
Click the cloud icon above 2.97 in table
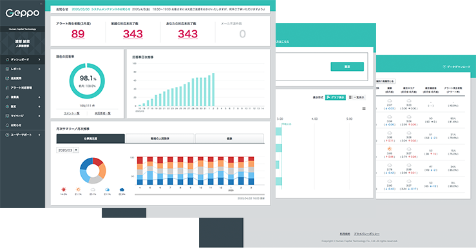[x=390, y=100]
